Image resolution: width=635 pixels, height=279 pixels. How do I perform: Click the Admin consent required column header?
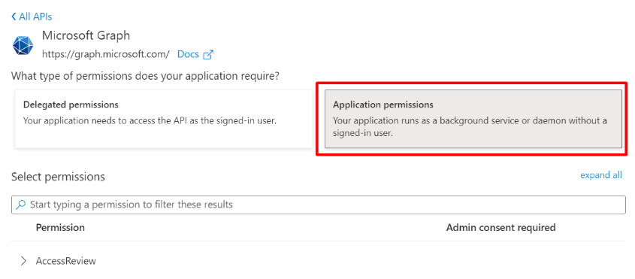coord(500,228)
